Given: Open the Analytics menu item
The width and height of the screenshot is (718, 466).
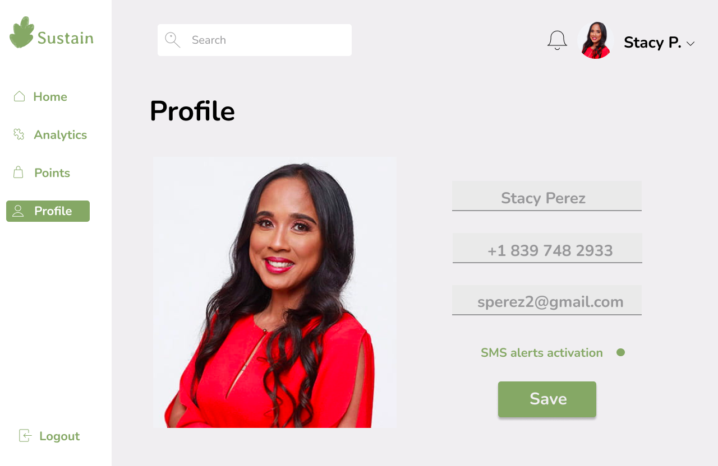Looking at the screenshot, I should 60,134.
